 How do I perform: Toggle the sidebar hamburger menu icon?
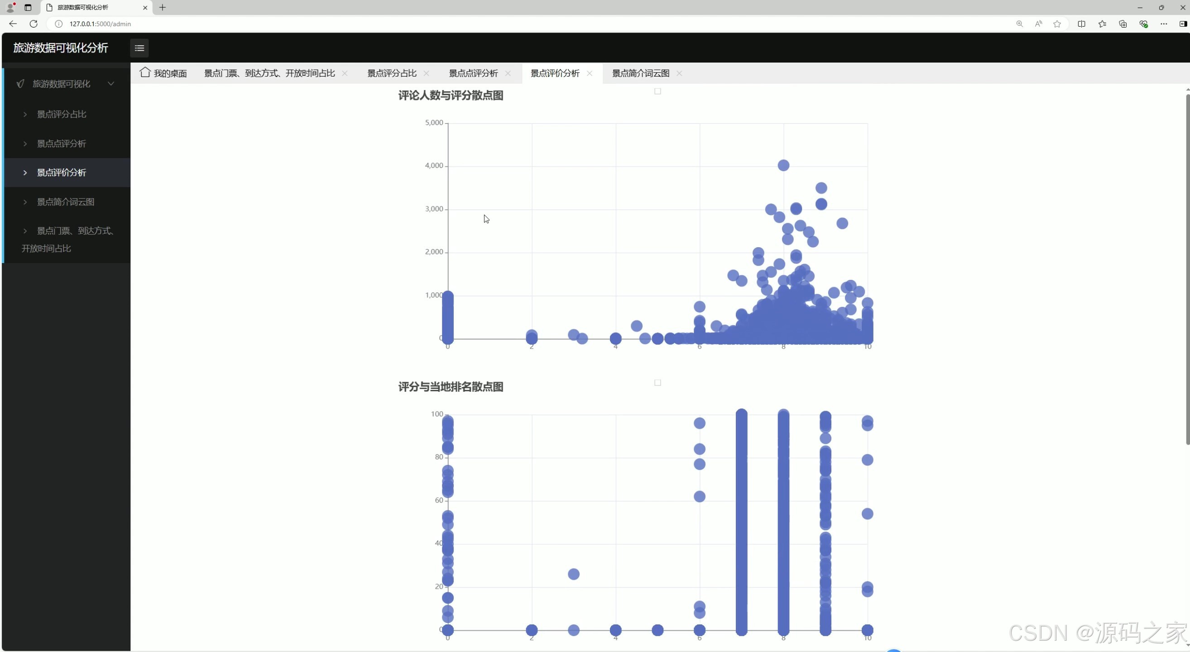pos(139,48)
